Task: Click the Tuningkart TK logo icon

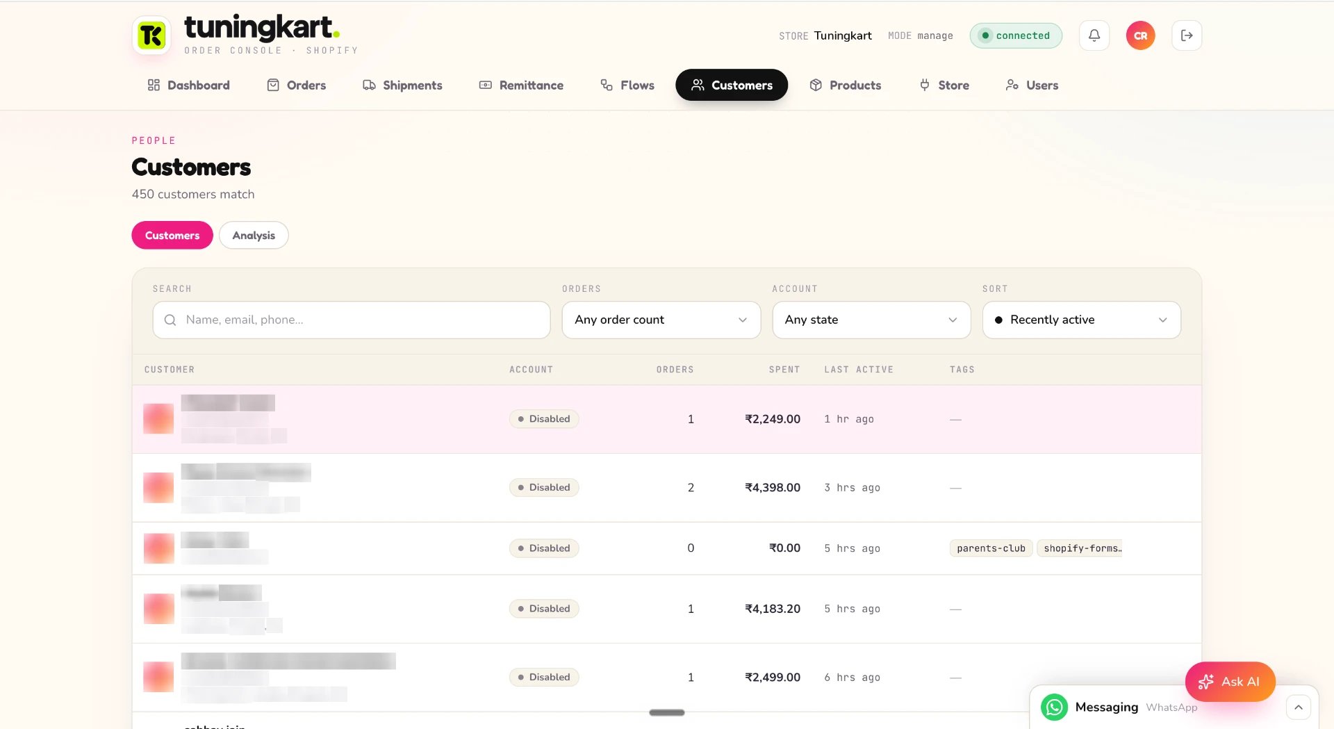Action: pyautogui.click(x=151, y=35)
